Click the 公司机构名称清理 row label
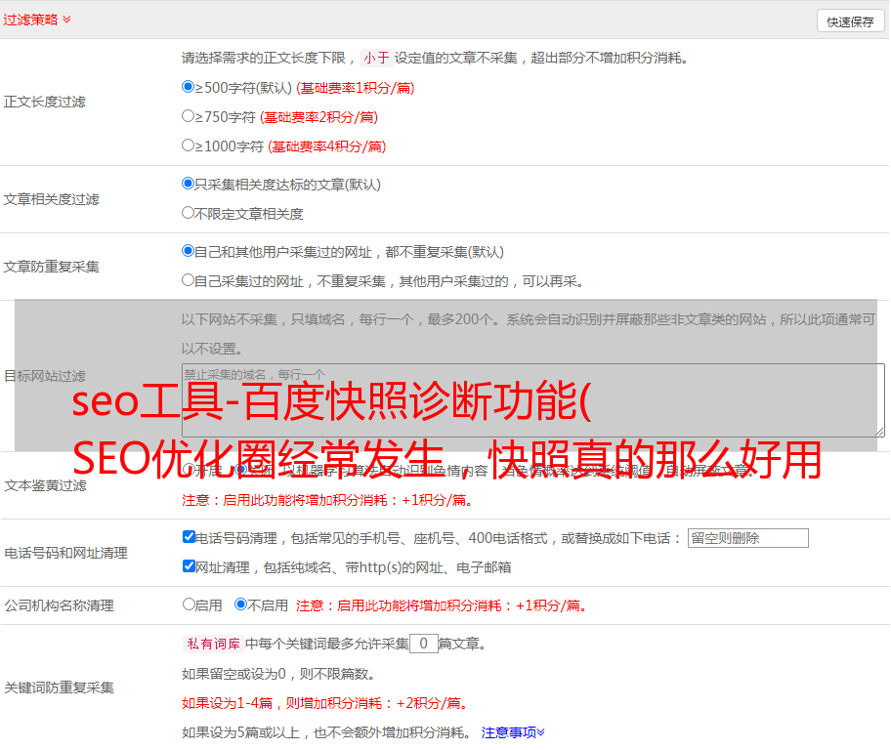This screenshot has height=750, width=891. pos(59,605)
